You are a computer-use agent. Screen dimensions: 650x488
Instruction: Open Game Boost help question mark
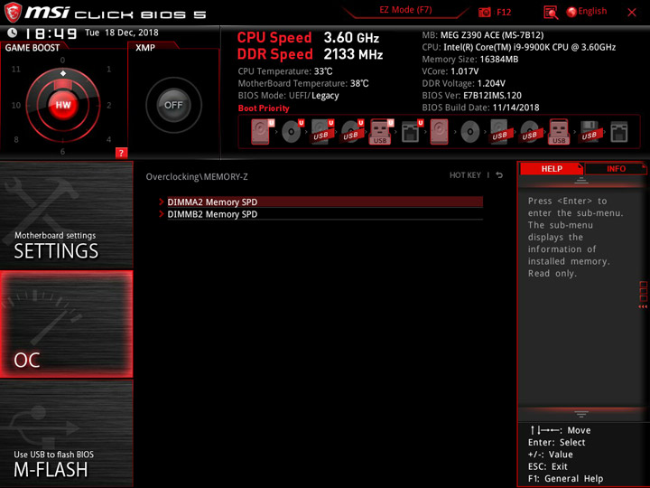(x=121, y=153)
